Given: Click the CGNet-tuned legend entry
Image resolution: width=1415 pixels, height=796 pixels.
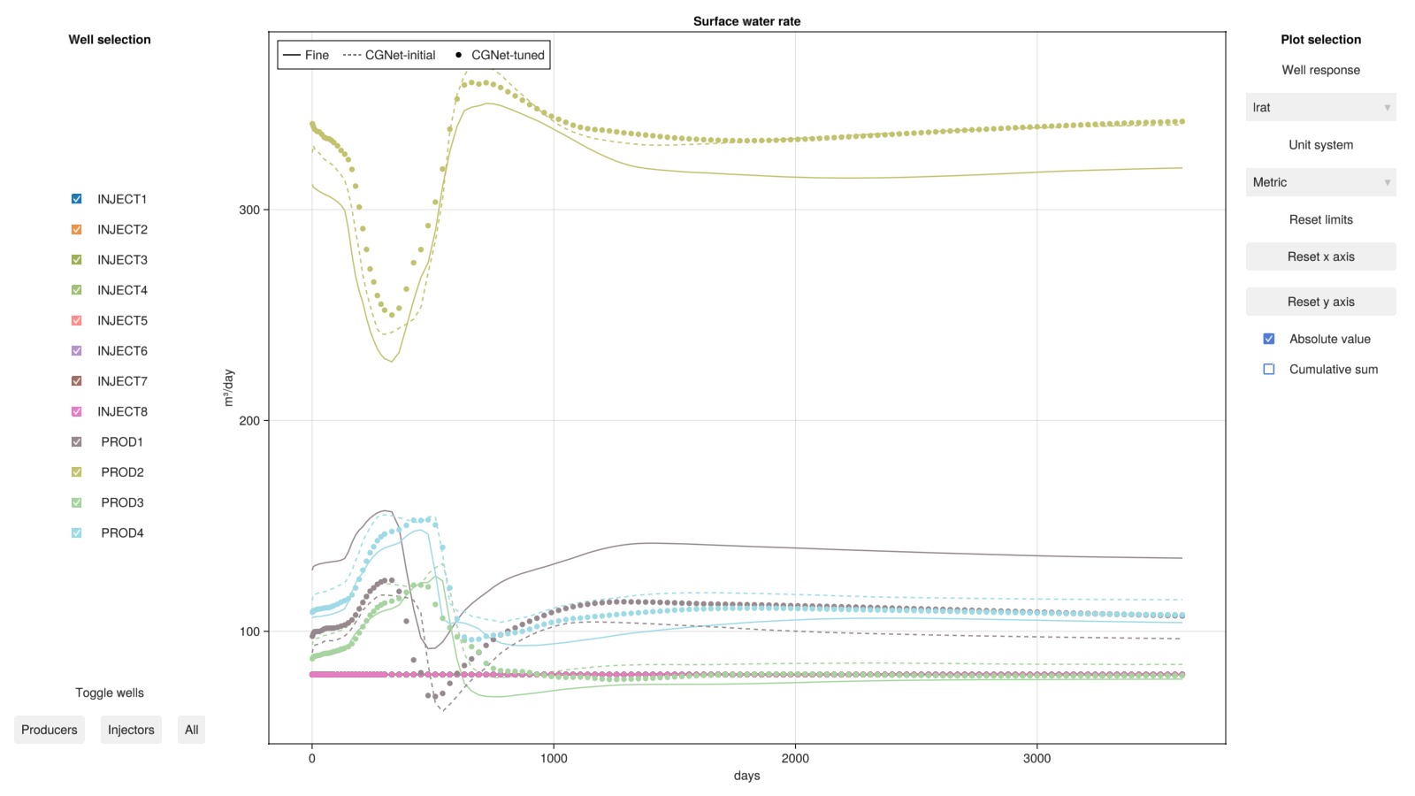Looking at the screenshot, I should pos(500,55).
